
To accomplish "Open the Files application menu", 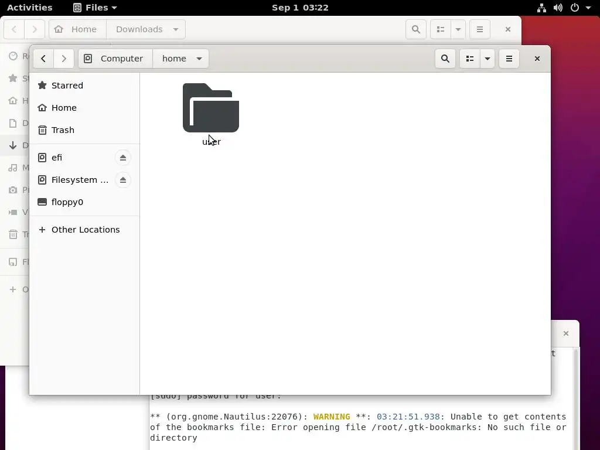I will 95,8.
